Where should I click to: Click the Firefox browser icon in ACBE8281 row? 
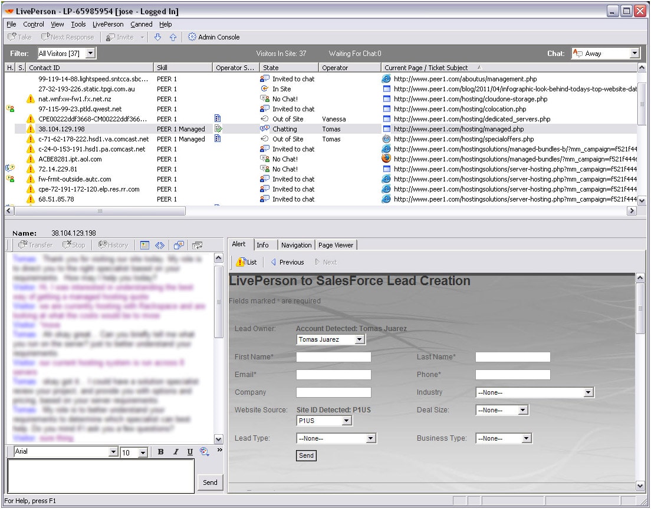coord(386,158)
